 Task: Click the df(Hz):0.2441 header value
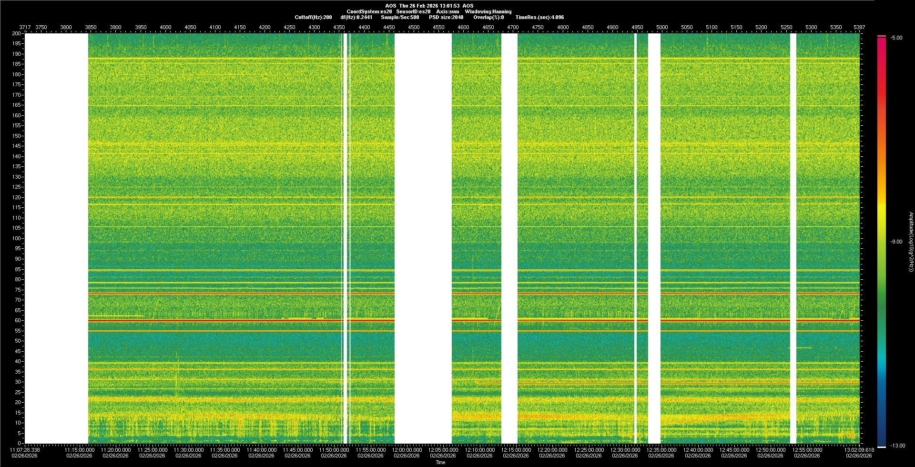(x=356, y=17)
